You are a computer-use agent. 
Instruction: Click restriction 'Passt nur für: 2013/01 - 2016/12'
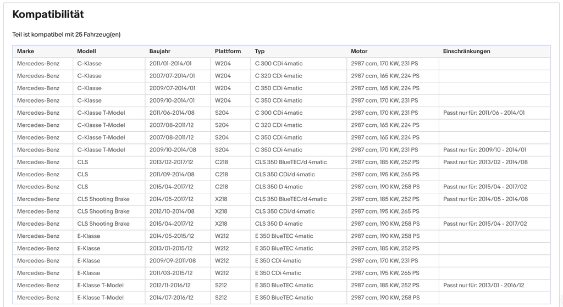click(484, 286)
